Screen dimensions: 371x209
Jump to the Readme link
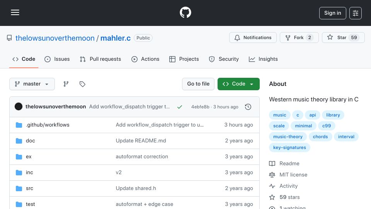click(284, 163)
